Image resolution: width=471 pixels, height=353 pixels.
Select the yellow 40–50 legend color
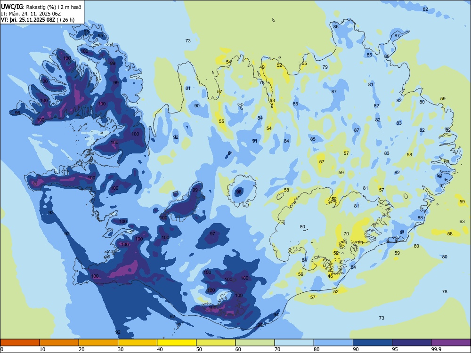pos(177,343)
